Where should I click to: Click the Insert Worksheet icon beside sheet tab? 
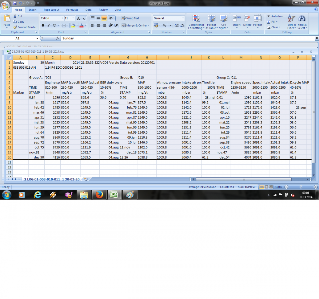86,179
